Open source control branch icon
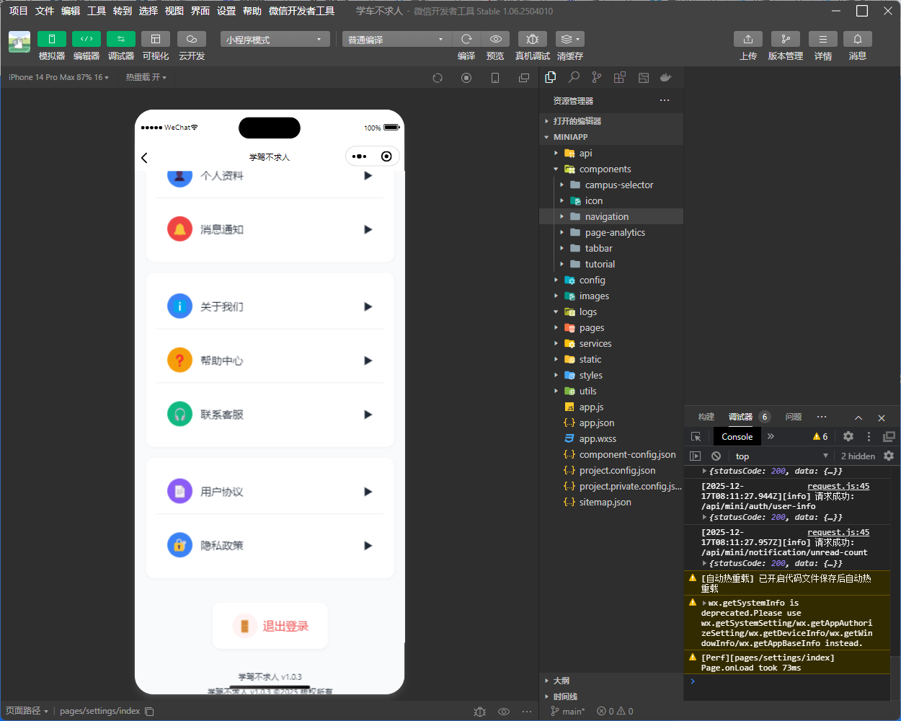The height and width of the screenshot is (721, 901). tap(597, 77)
